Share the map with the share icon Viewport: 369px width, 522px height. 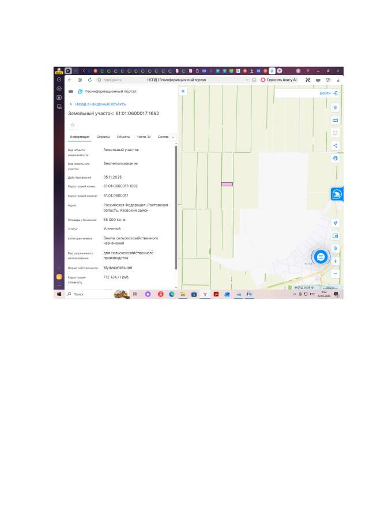point(335,145)
